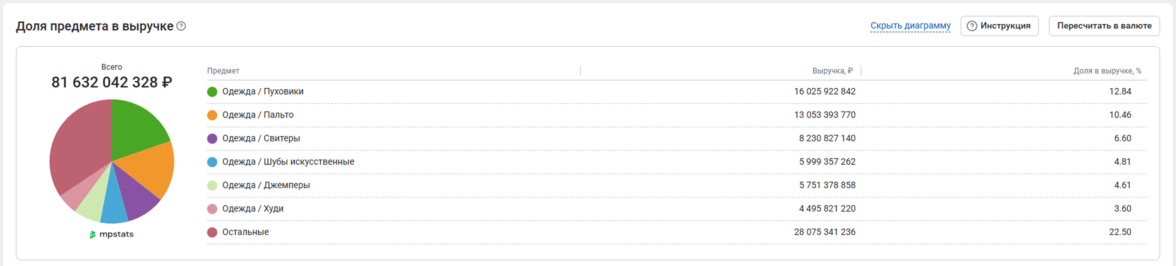The height and width of the screenshot is (266, 1176).
Task: Click question mark icon in Инструкция button
Action: tap(972, 26)
